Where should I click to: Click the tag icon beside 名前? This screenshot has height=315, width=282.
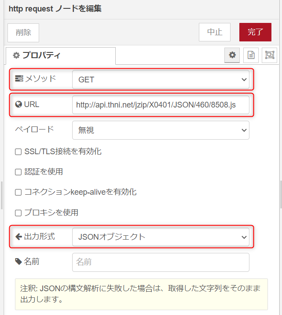point(18,262)
